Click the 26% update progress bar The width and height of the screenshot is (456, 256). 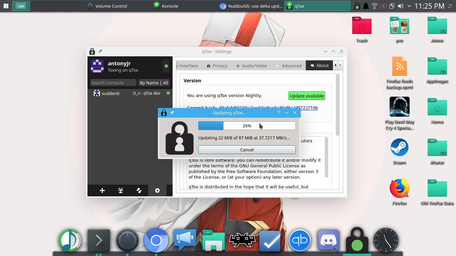click(x=247, y=126)
